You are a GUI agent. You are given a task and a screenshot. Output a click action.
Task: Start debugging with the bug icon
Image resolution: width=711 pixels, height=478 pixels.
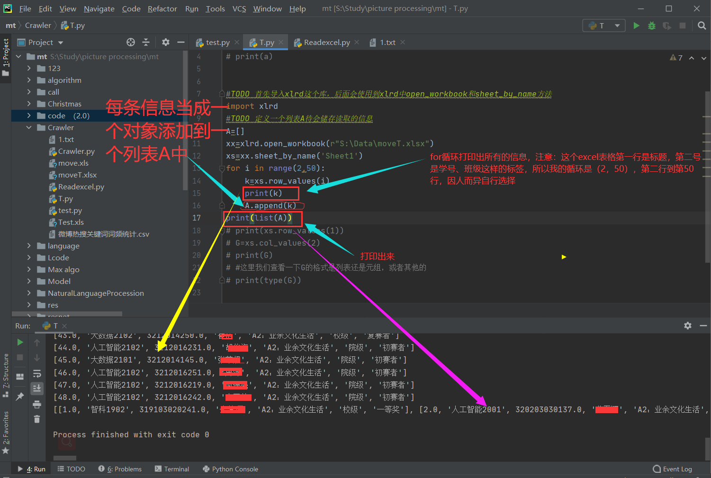tap(652, 26)
